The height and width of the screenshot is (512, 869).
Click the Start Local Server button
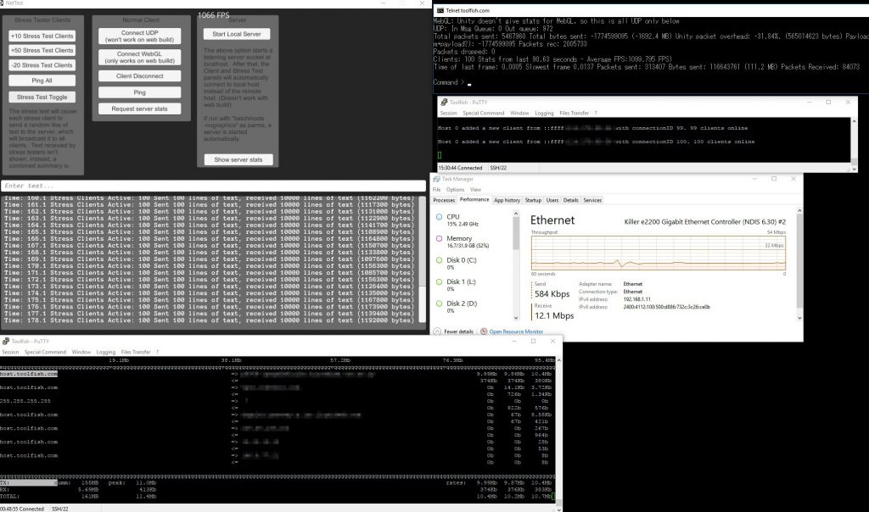tap(237, 34)
